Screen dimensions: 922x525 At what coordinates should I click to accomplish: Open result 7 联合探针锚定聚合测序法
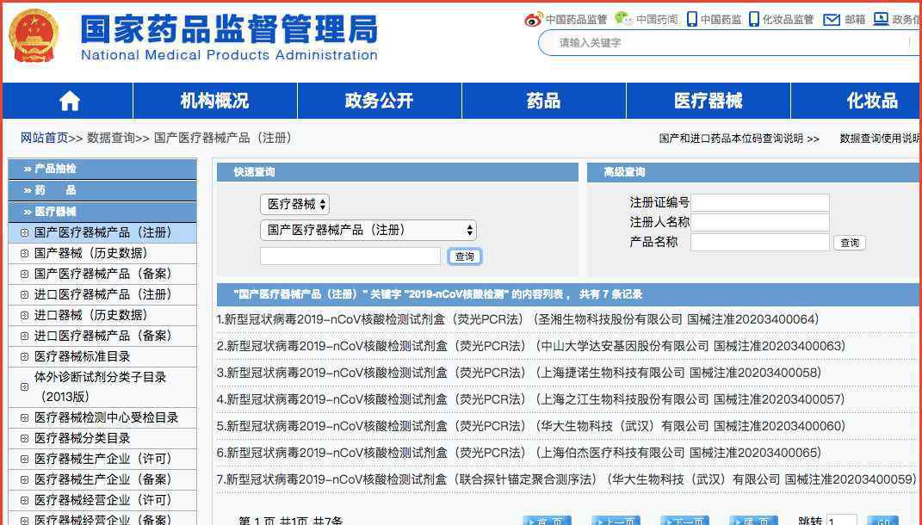(x=566, y=479)
